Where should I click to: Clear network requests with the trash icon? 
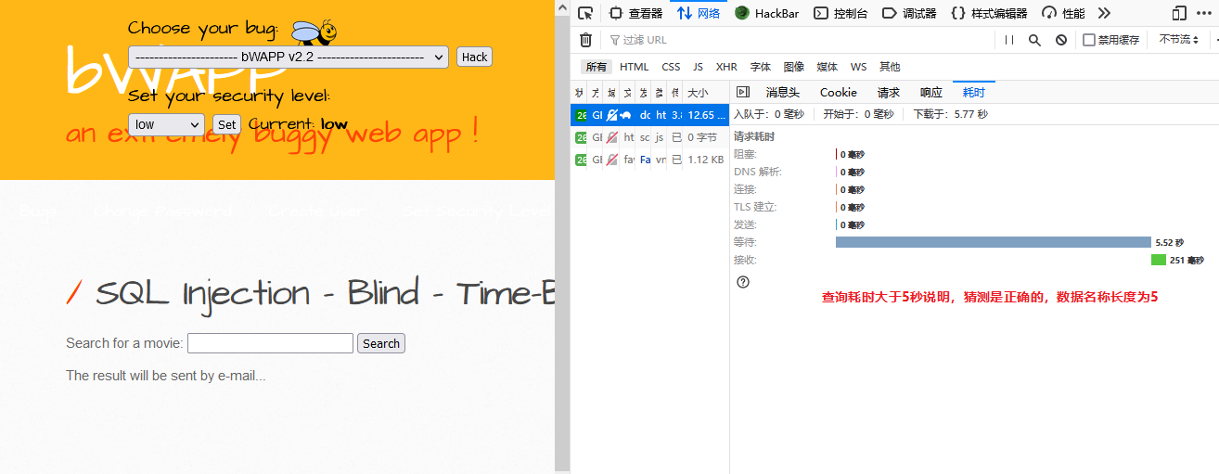[585, 40]
